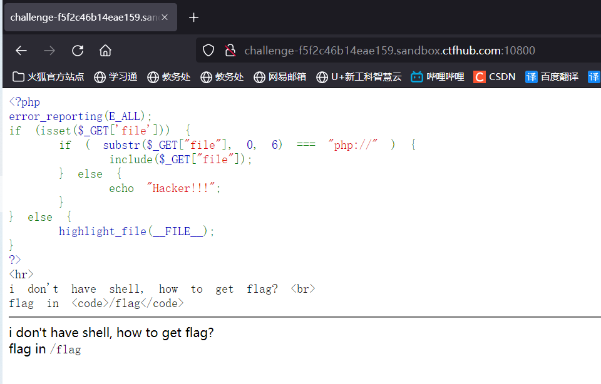Open a new browser tab
The image size is (601, 384).
click(x=193, y=17)
